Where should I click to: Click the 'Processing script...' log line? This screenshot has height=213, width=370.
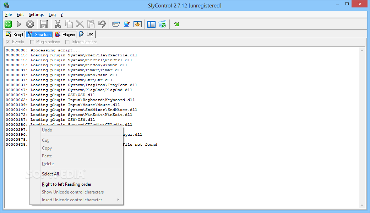click(43, 50)
